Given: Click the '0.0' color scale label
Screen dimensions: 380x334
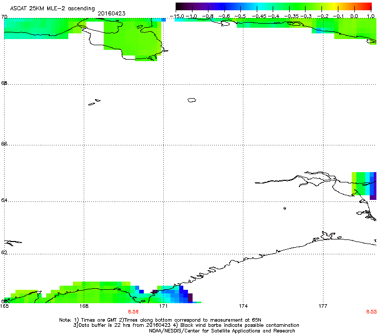Looking at the screenshot, I should pos(354,16).
